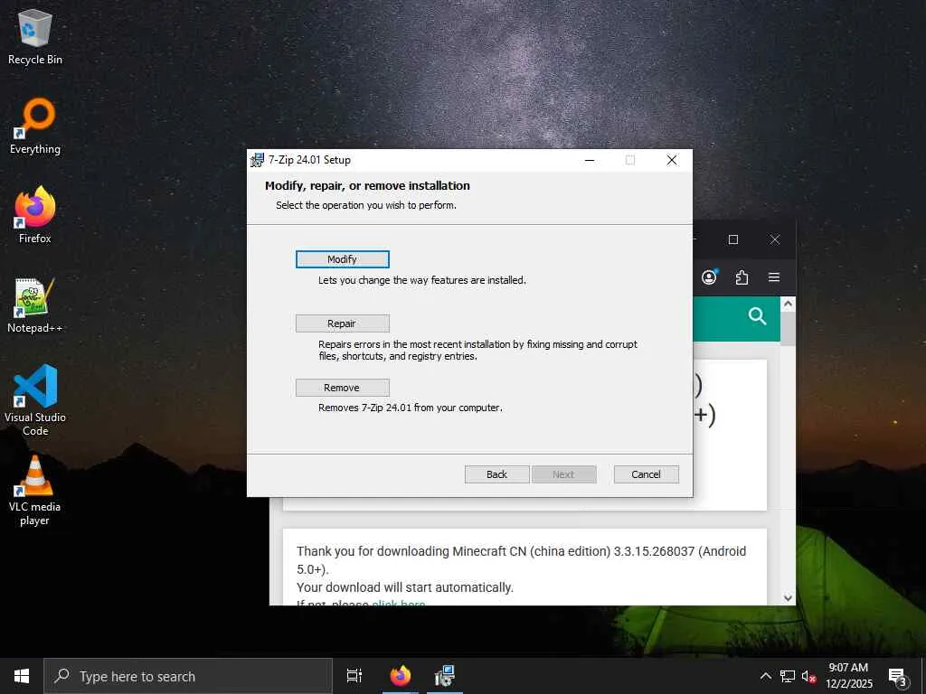The height and width of the screenshot is (694, 926).
Task: Open the taskbar clock showing 9:07 AM
Action: click(x=848, y=676)
